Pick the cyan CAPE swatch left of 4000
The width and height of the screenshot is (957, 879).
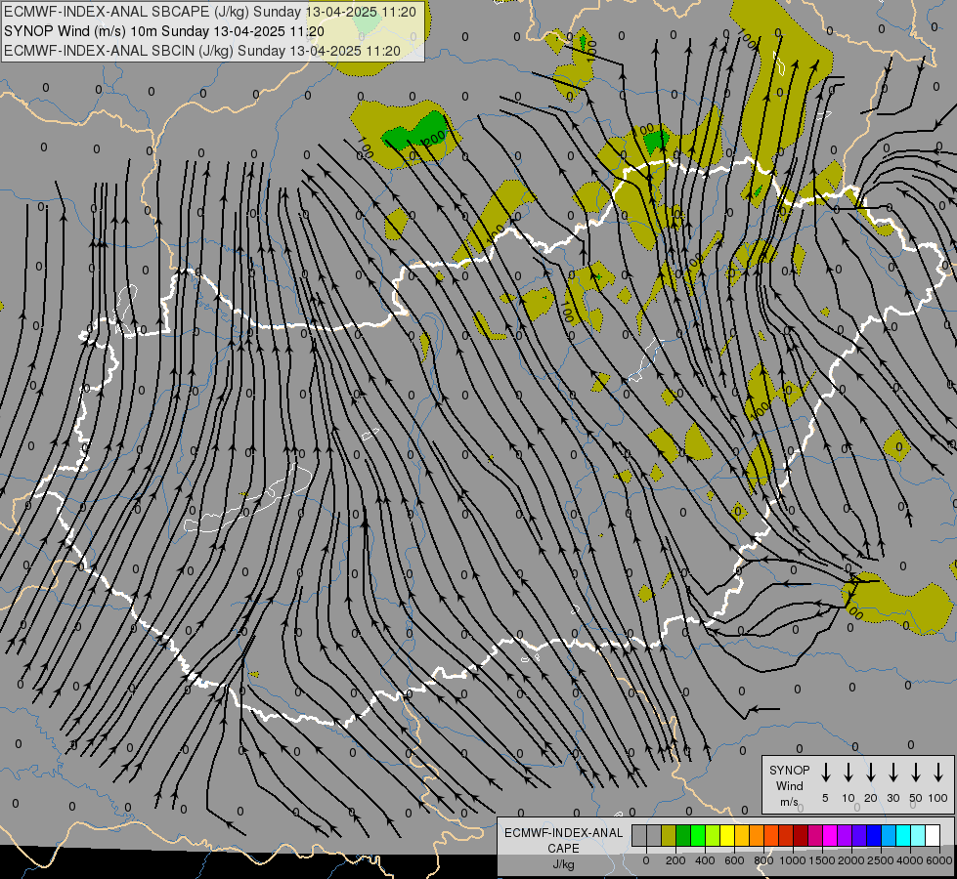[903, 836]
